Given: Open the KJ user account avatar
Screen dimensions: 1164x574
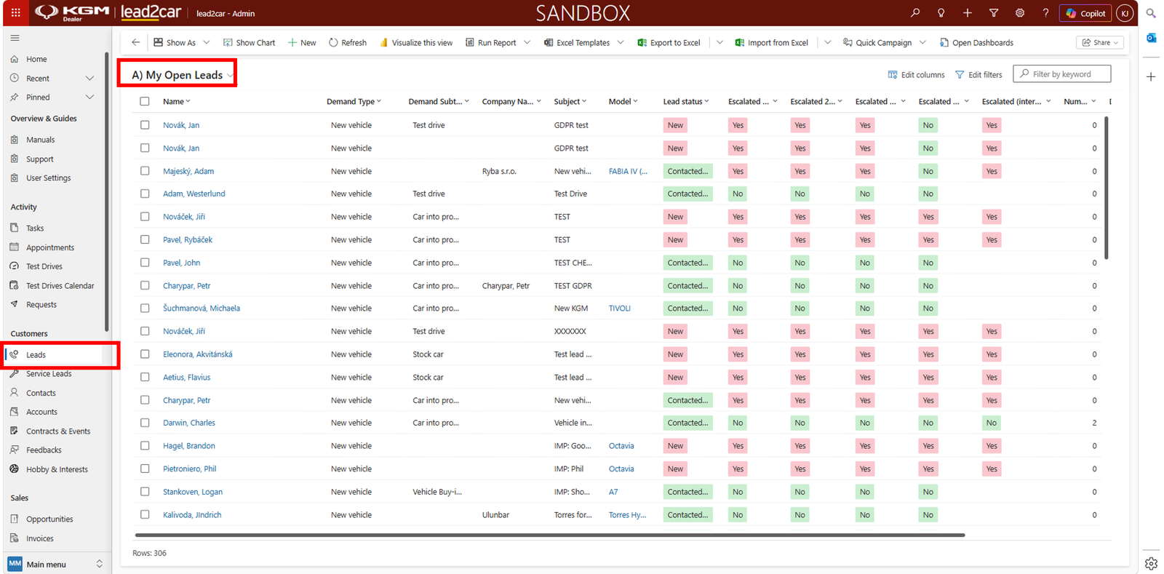Looking at the screenshot, I should (1125, 13).
